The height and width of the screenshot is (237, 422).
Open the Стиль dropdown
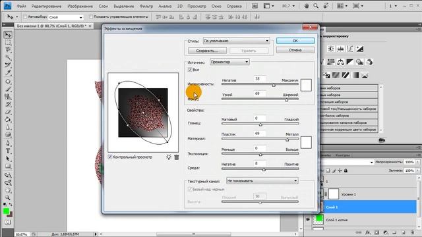point(236,41)
